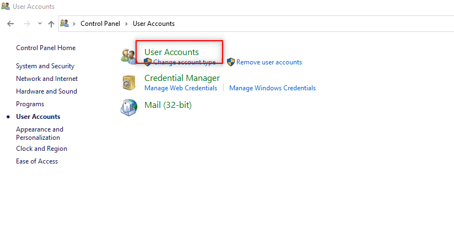The height and width of the screenshot is (240, 454).
Task: Open Ease of Access category
Action: click(37, 161)
